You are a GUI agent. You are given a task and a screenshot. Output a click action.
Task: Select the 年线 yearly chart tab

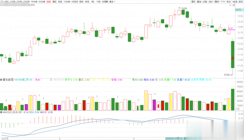[87, 2]
